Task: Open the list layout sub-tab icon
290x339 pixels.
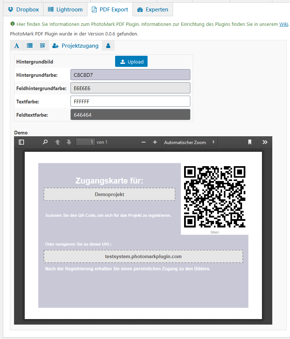Action: (x=30, y=46)
